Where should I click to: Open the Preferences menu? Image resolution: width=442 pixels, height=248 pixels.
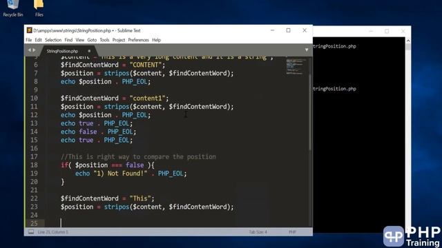pos(138,40)
